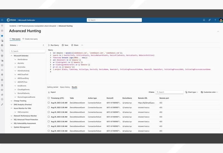The width and height of the screenshot is (223, 153).
Task: Open the sidebar icon just below the shield
Action: pyautogui.click(x=2, y=41)
